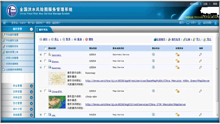Screen dimensions: 220x124
Task: Select 资源申请审批 in the sidebar
Action: [x=18, y=64]
